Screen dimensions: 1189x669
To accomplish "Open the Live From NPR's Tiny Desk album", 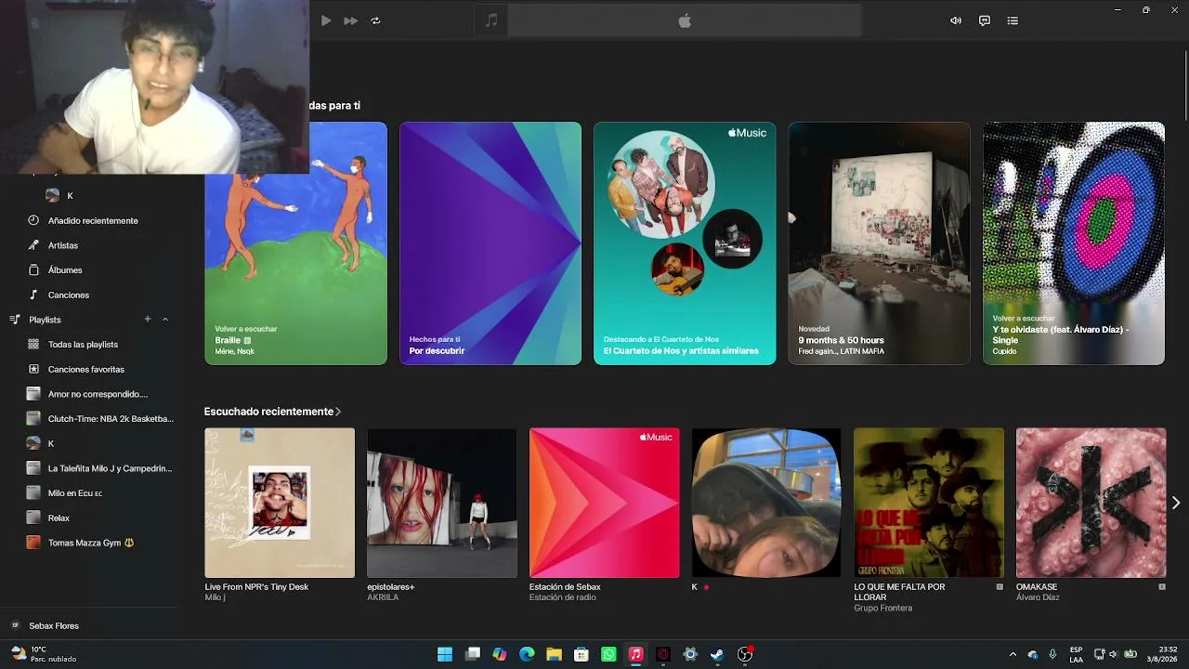I will pos(280,503).
